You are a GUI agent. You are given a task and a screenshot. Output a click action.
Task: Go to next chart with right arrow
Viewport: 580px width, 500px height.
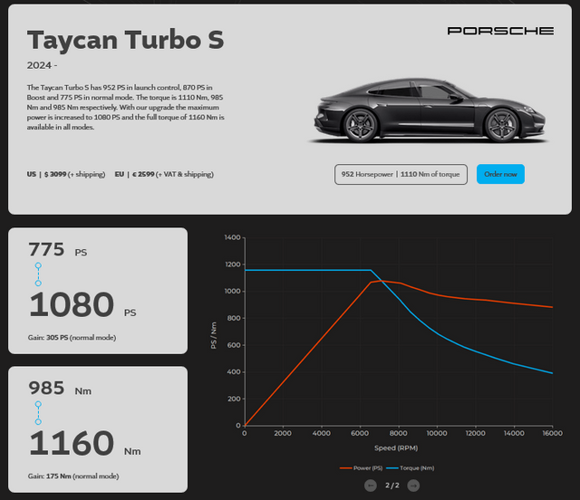coord(413,486)
